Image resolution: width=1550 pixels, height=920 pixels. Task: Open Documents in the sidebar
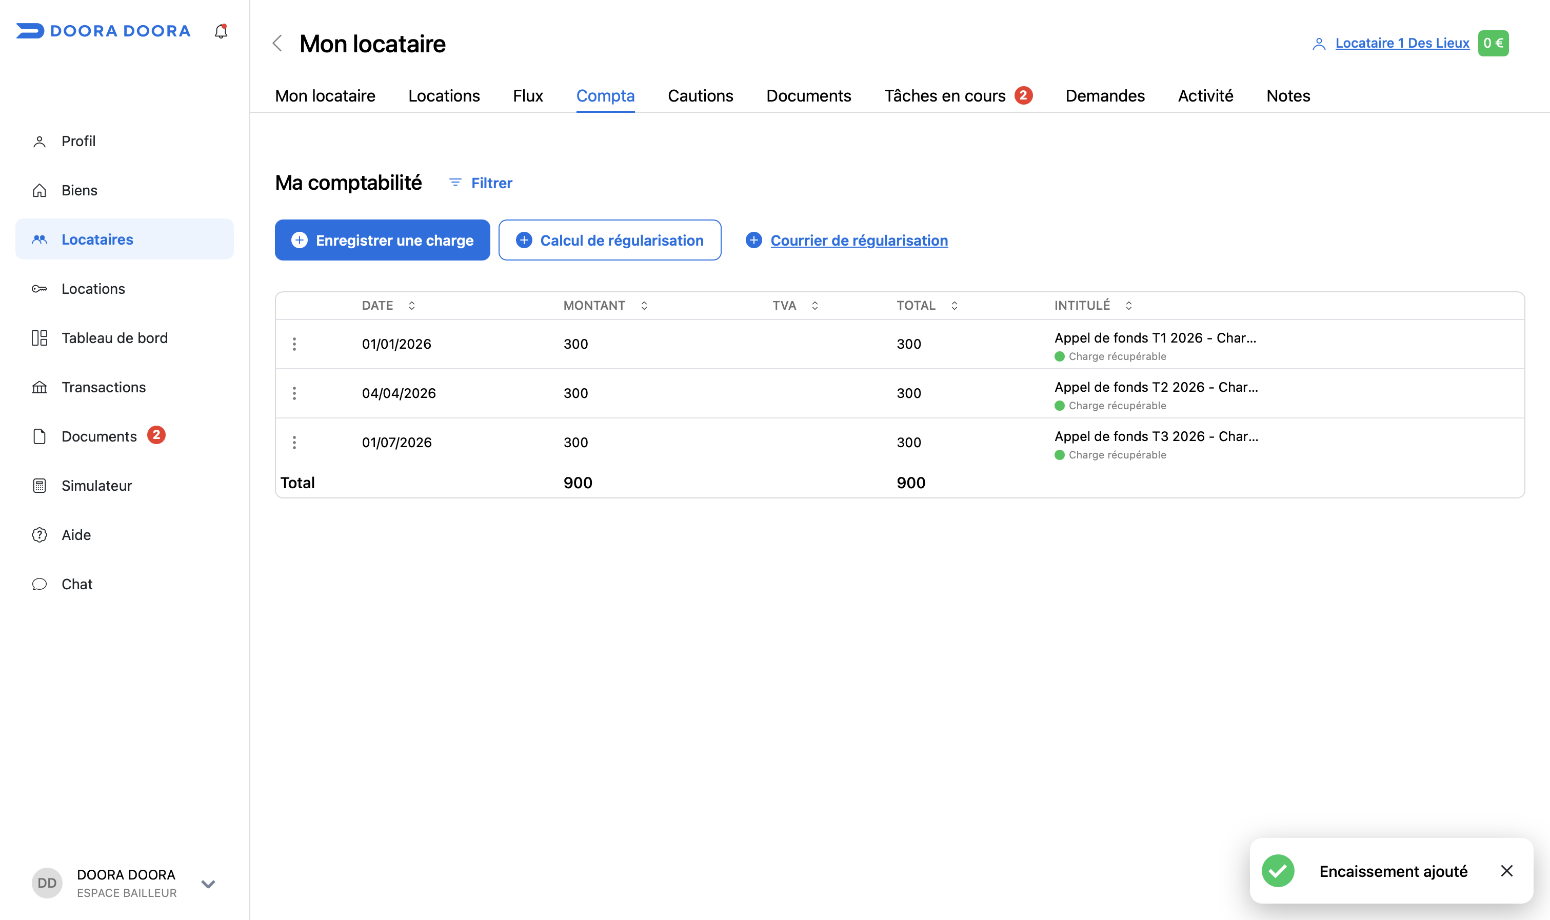pyautogui.click(x=124, y=436)
